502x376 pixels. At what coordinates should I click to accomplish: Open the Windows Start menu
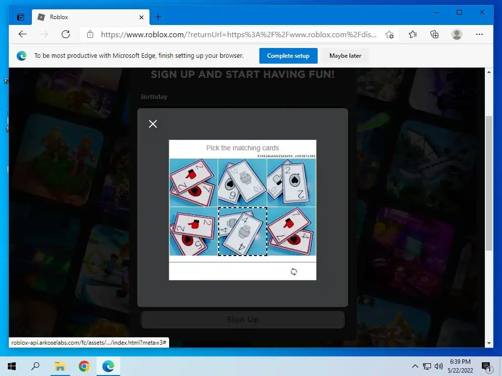(12, 366)
